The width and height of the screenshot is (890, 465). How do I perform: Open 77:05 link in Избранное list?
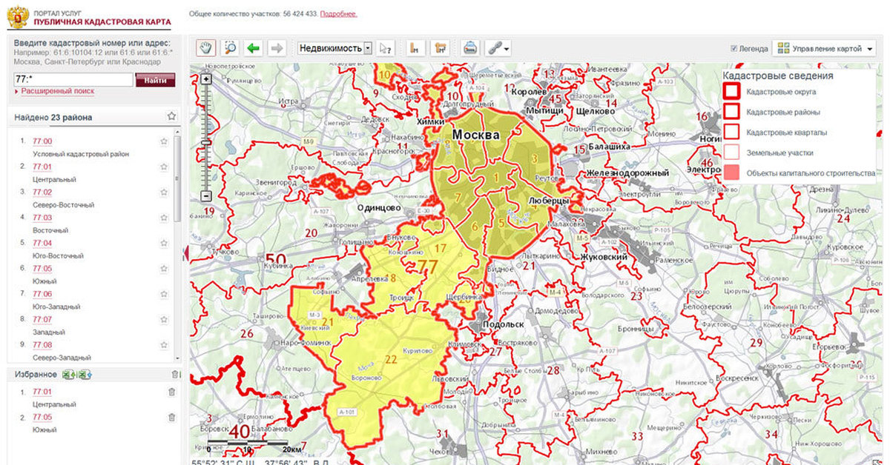[42, 418]
